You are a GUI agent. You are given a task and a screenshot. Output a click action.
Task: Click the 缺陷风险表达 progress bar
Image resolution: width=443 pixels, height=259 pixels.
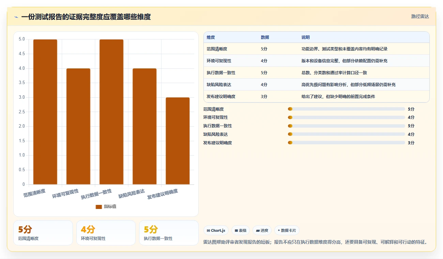tap(346, 134)
